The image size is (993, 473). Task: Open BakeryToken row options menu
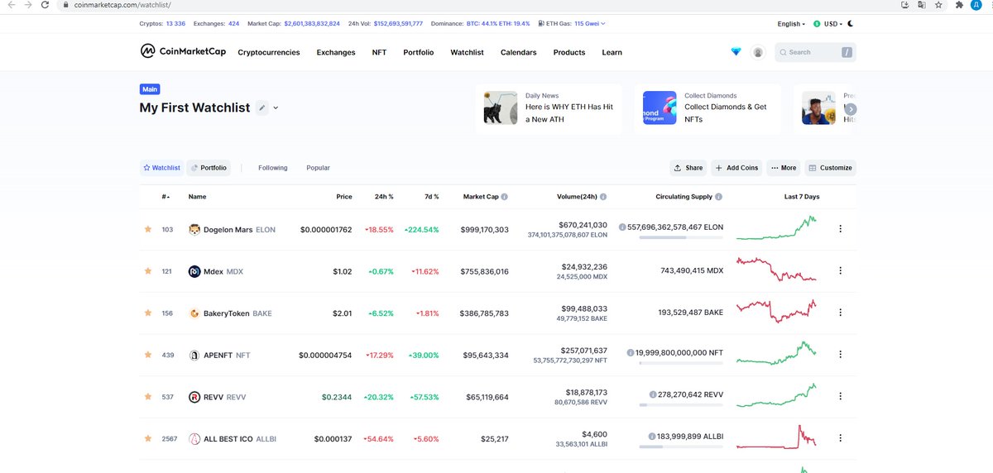[841, 313]
